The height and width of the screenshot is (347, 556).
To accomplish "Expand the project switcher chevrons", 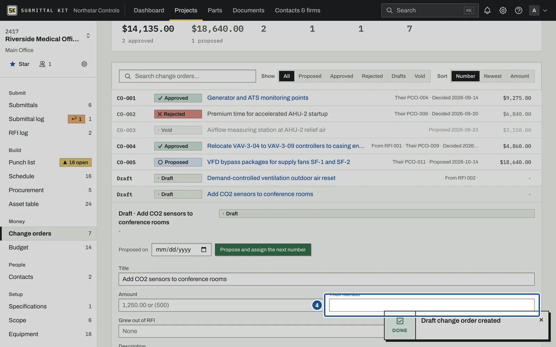I will [x=88, y=36].
